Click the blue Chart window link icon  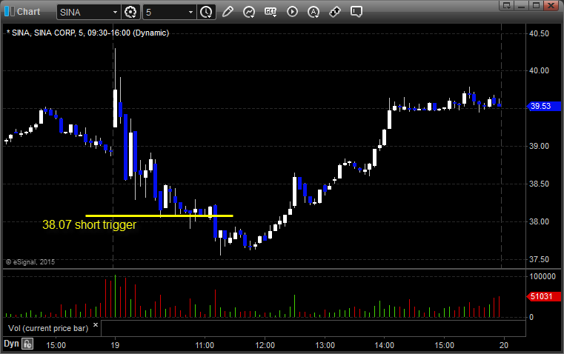(x=9, y=12)
